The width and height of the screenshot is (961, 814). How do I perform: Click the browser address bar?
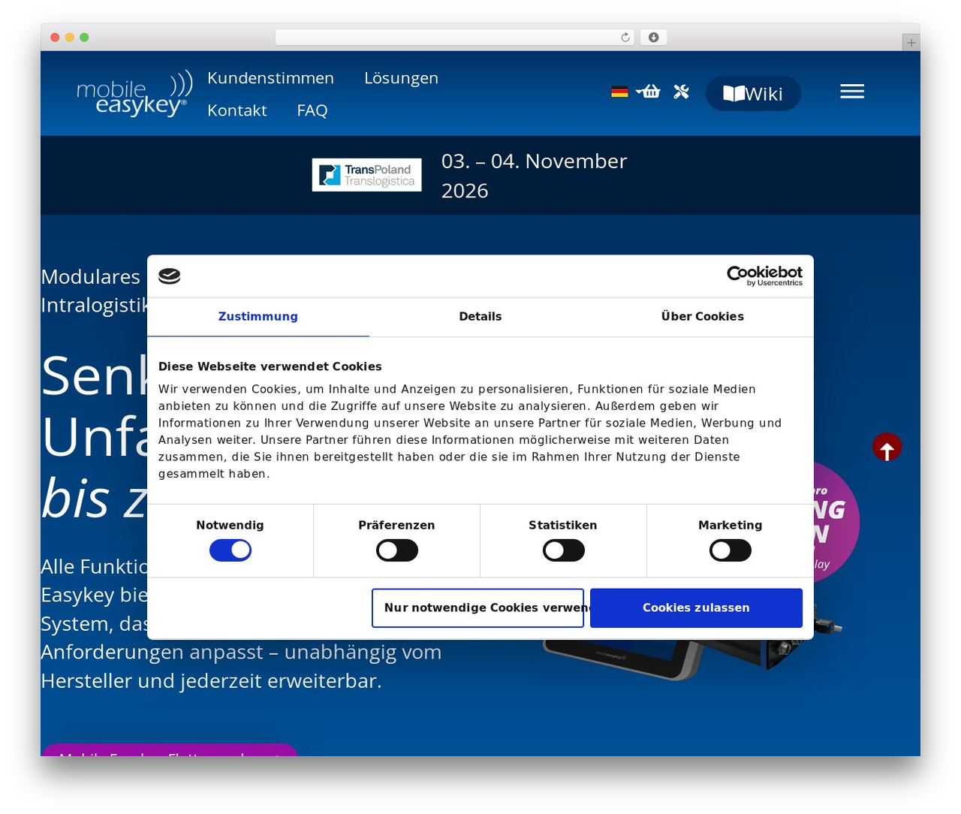click(455, 38)
